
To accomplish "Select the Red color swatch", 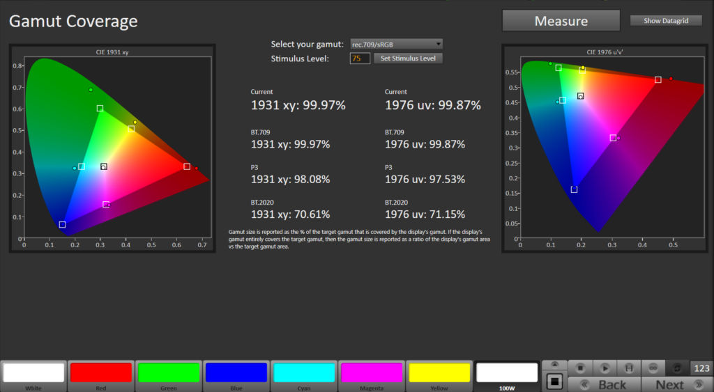I will pyautogui.click(x=101, y=375).
